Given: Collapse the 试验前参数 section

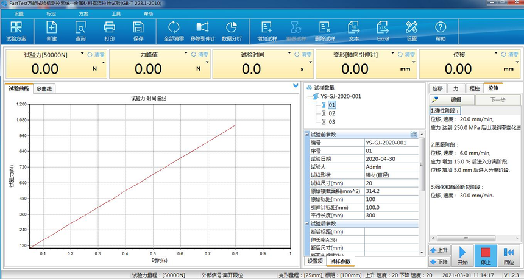Looking at the screenshot, I should pyautogui.click(x=306, y=134).
